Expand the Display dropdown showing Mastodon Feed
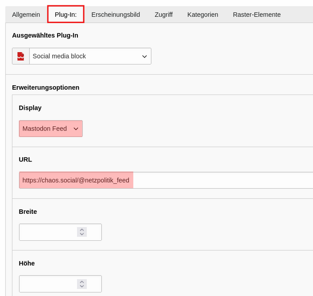The width and height of the screenshot is (313, 296). coord(51,129)
